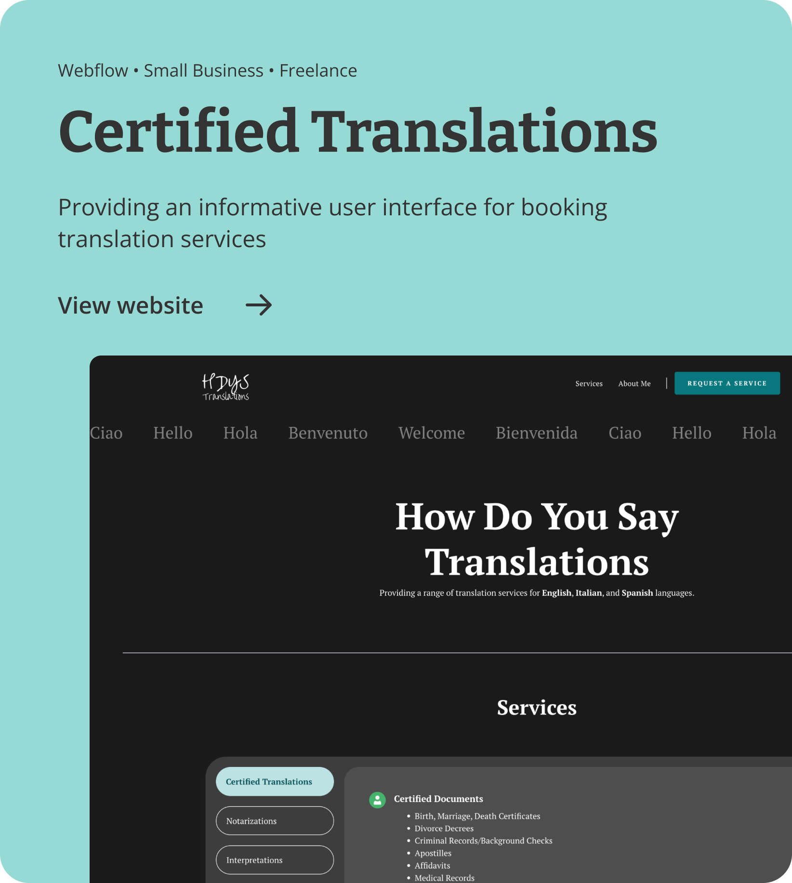Open the Services nav link
This screenshot has width=792, height=883.
pos(589,383)
